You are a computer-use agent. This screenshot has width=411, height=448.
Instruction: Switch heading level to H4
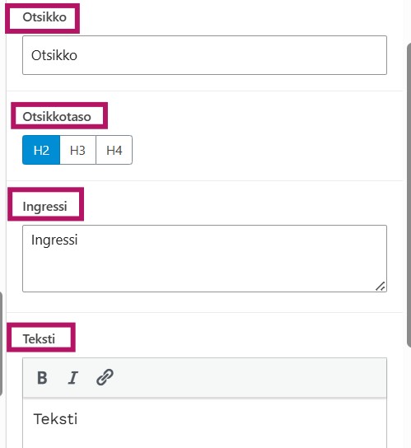click(114, 150)
